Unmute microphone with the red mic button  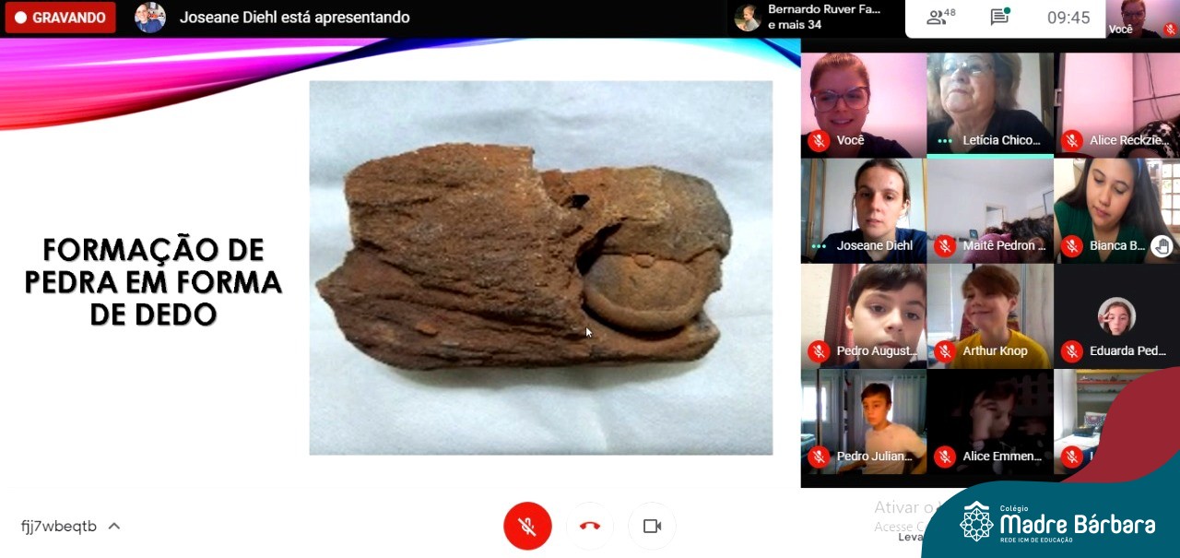coord(527,527)
